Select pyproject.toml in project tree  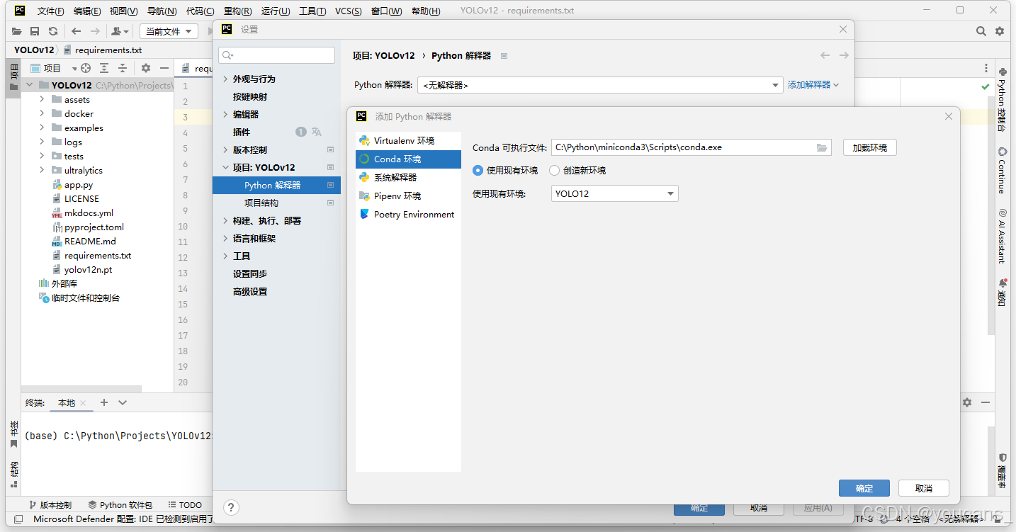pos(94,227)
